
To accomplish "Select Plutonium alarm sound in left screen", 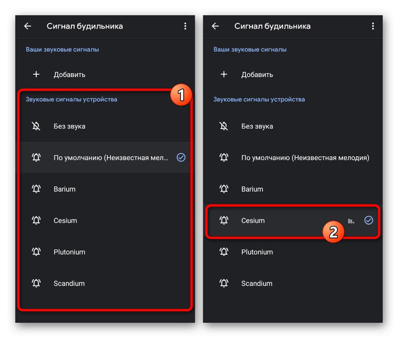I will (69, 252).
